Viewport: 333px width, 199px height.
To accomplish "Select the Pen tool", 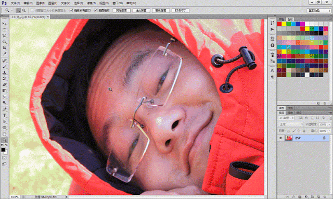I will (x=4, y=109).
